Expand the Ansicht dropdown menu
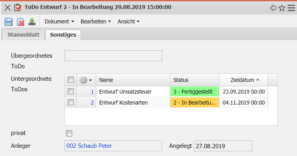Viewport: 297px width, 156px height. point(129,22)
